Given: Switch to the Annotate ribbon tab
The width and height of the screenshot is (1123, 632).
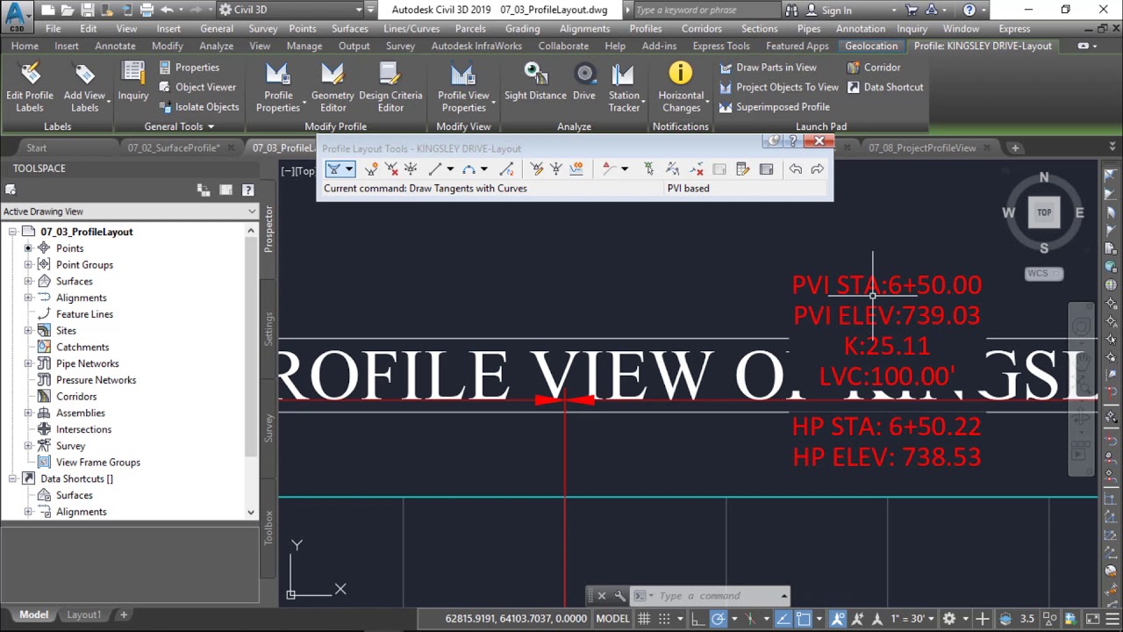Looking at the screenshot, I should (x=115, y=46).
